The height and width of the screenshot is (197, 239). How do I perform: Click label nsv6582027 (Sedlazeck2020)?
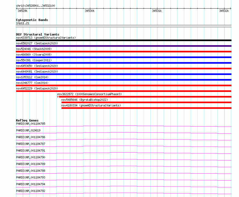coord(37,43)
